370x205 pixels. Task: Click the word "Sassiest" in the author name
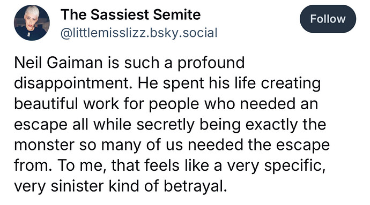click(120, 14)
